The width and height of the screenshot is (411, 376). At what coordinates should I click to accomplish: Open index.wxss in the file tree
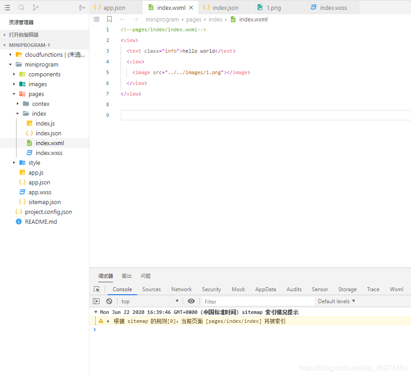(45, 153)
